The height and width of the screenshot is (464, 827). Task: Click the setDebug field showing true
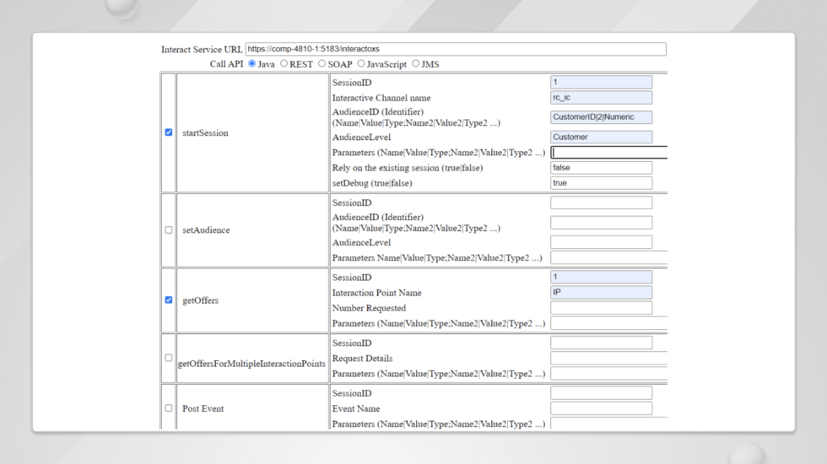[601, 183]
